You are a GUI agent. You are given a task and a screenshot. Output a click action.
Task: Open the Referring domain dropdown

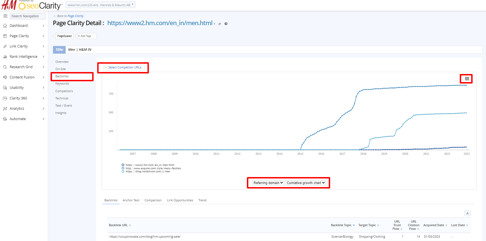(x=268, y=183)
